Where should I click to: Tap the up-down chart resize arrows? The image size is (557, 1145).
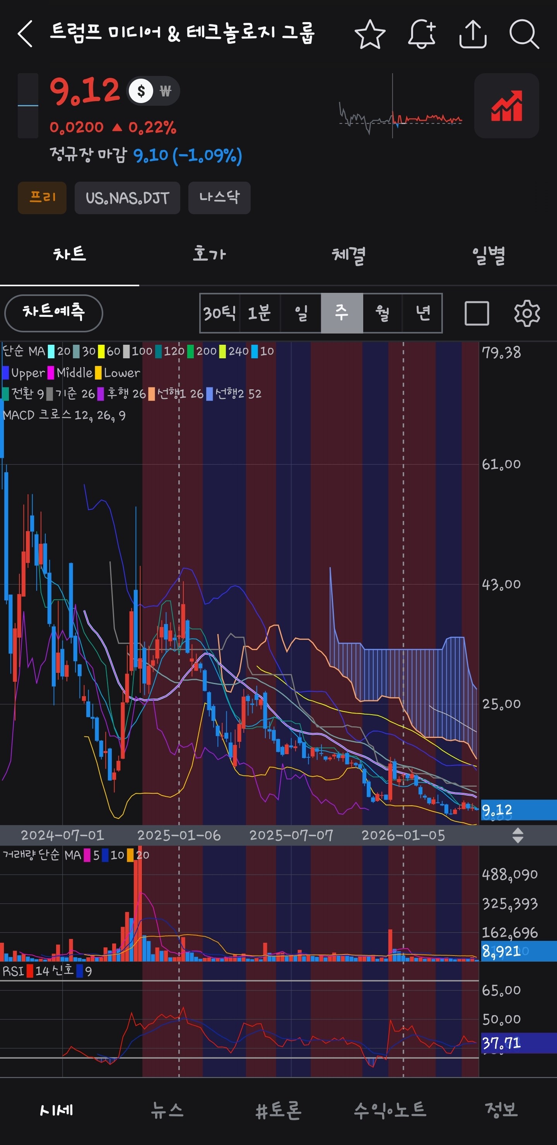click(518, 835)
